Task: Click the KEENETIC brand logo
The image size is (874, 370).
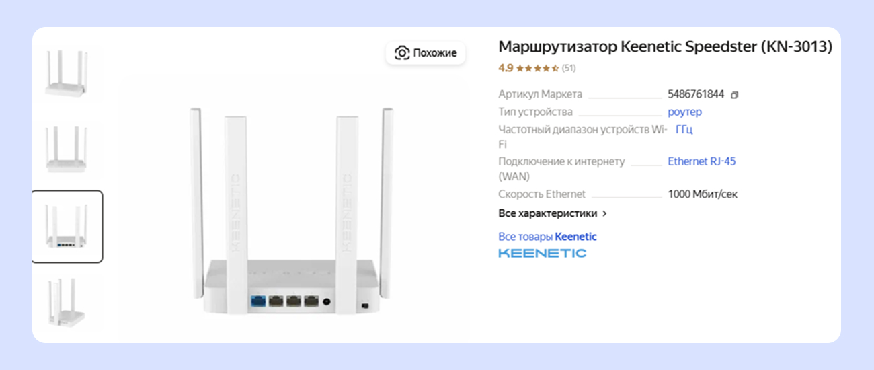Action: click(x=542, y=253)
